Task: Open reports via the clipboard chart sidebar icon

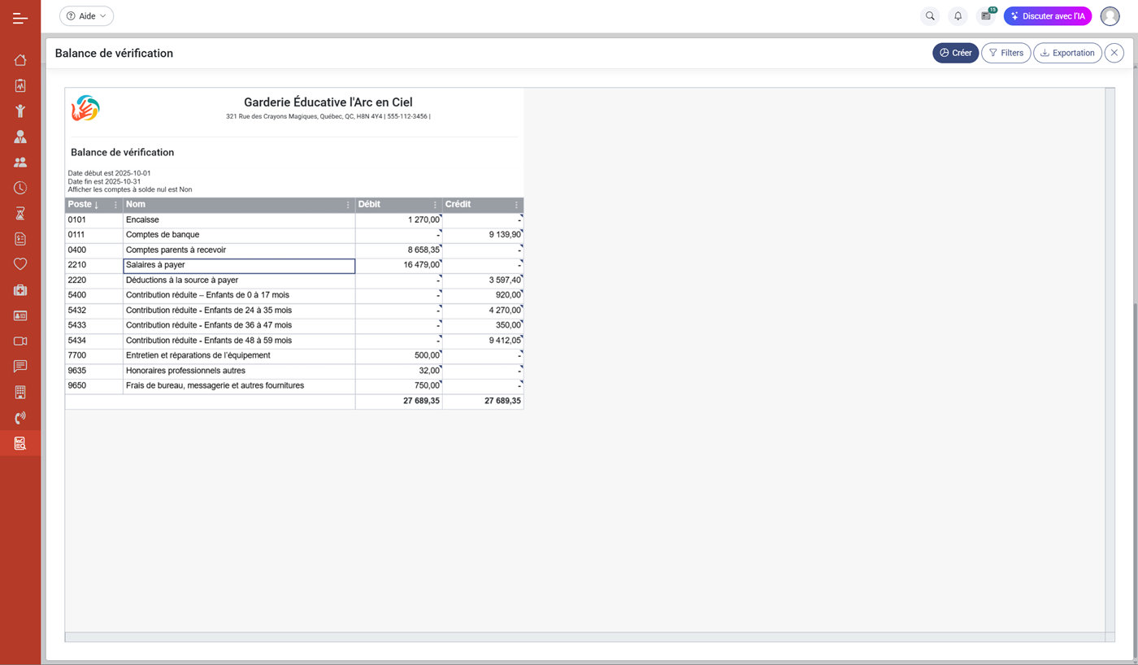Action: click(20, 85)
